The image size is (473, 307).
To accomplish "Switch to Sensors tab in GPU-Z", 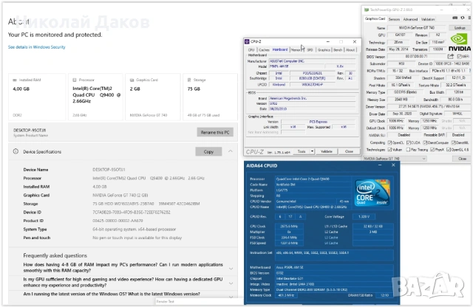I will [x=394, y=19].
